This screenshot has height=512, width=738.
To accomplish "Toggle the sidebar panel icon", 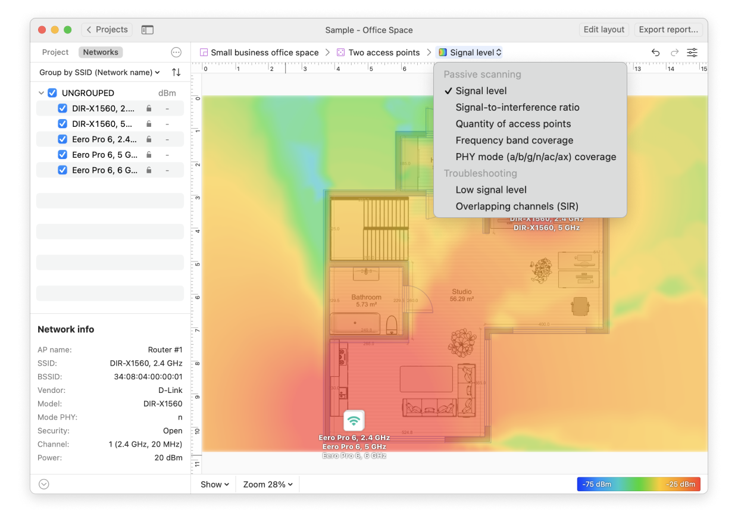I will (148, 30).
